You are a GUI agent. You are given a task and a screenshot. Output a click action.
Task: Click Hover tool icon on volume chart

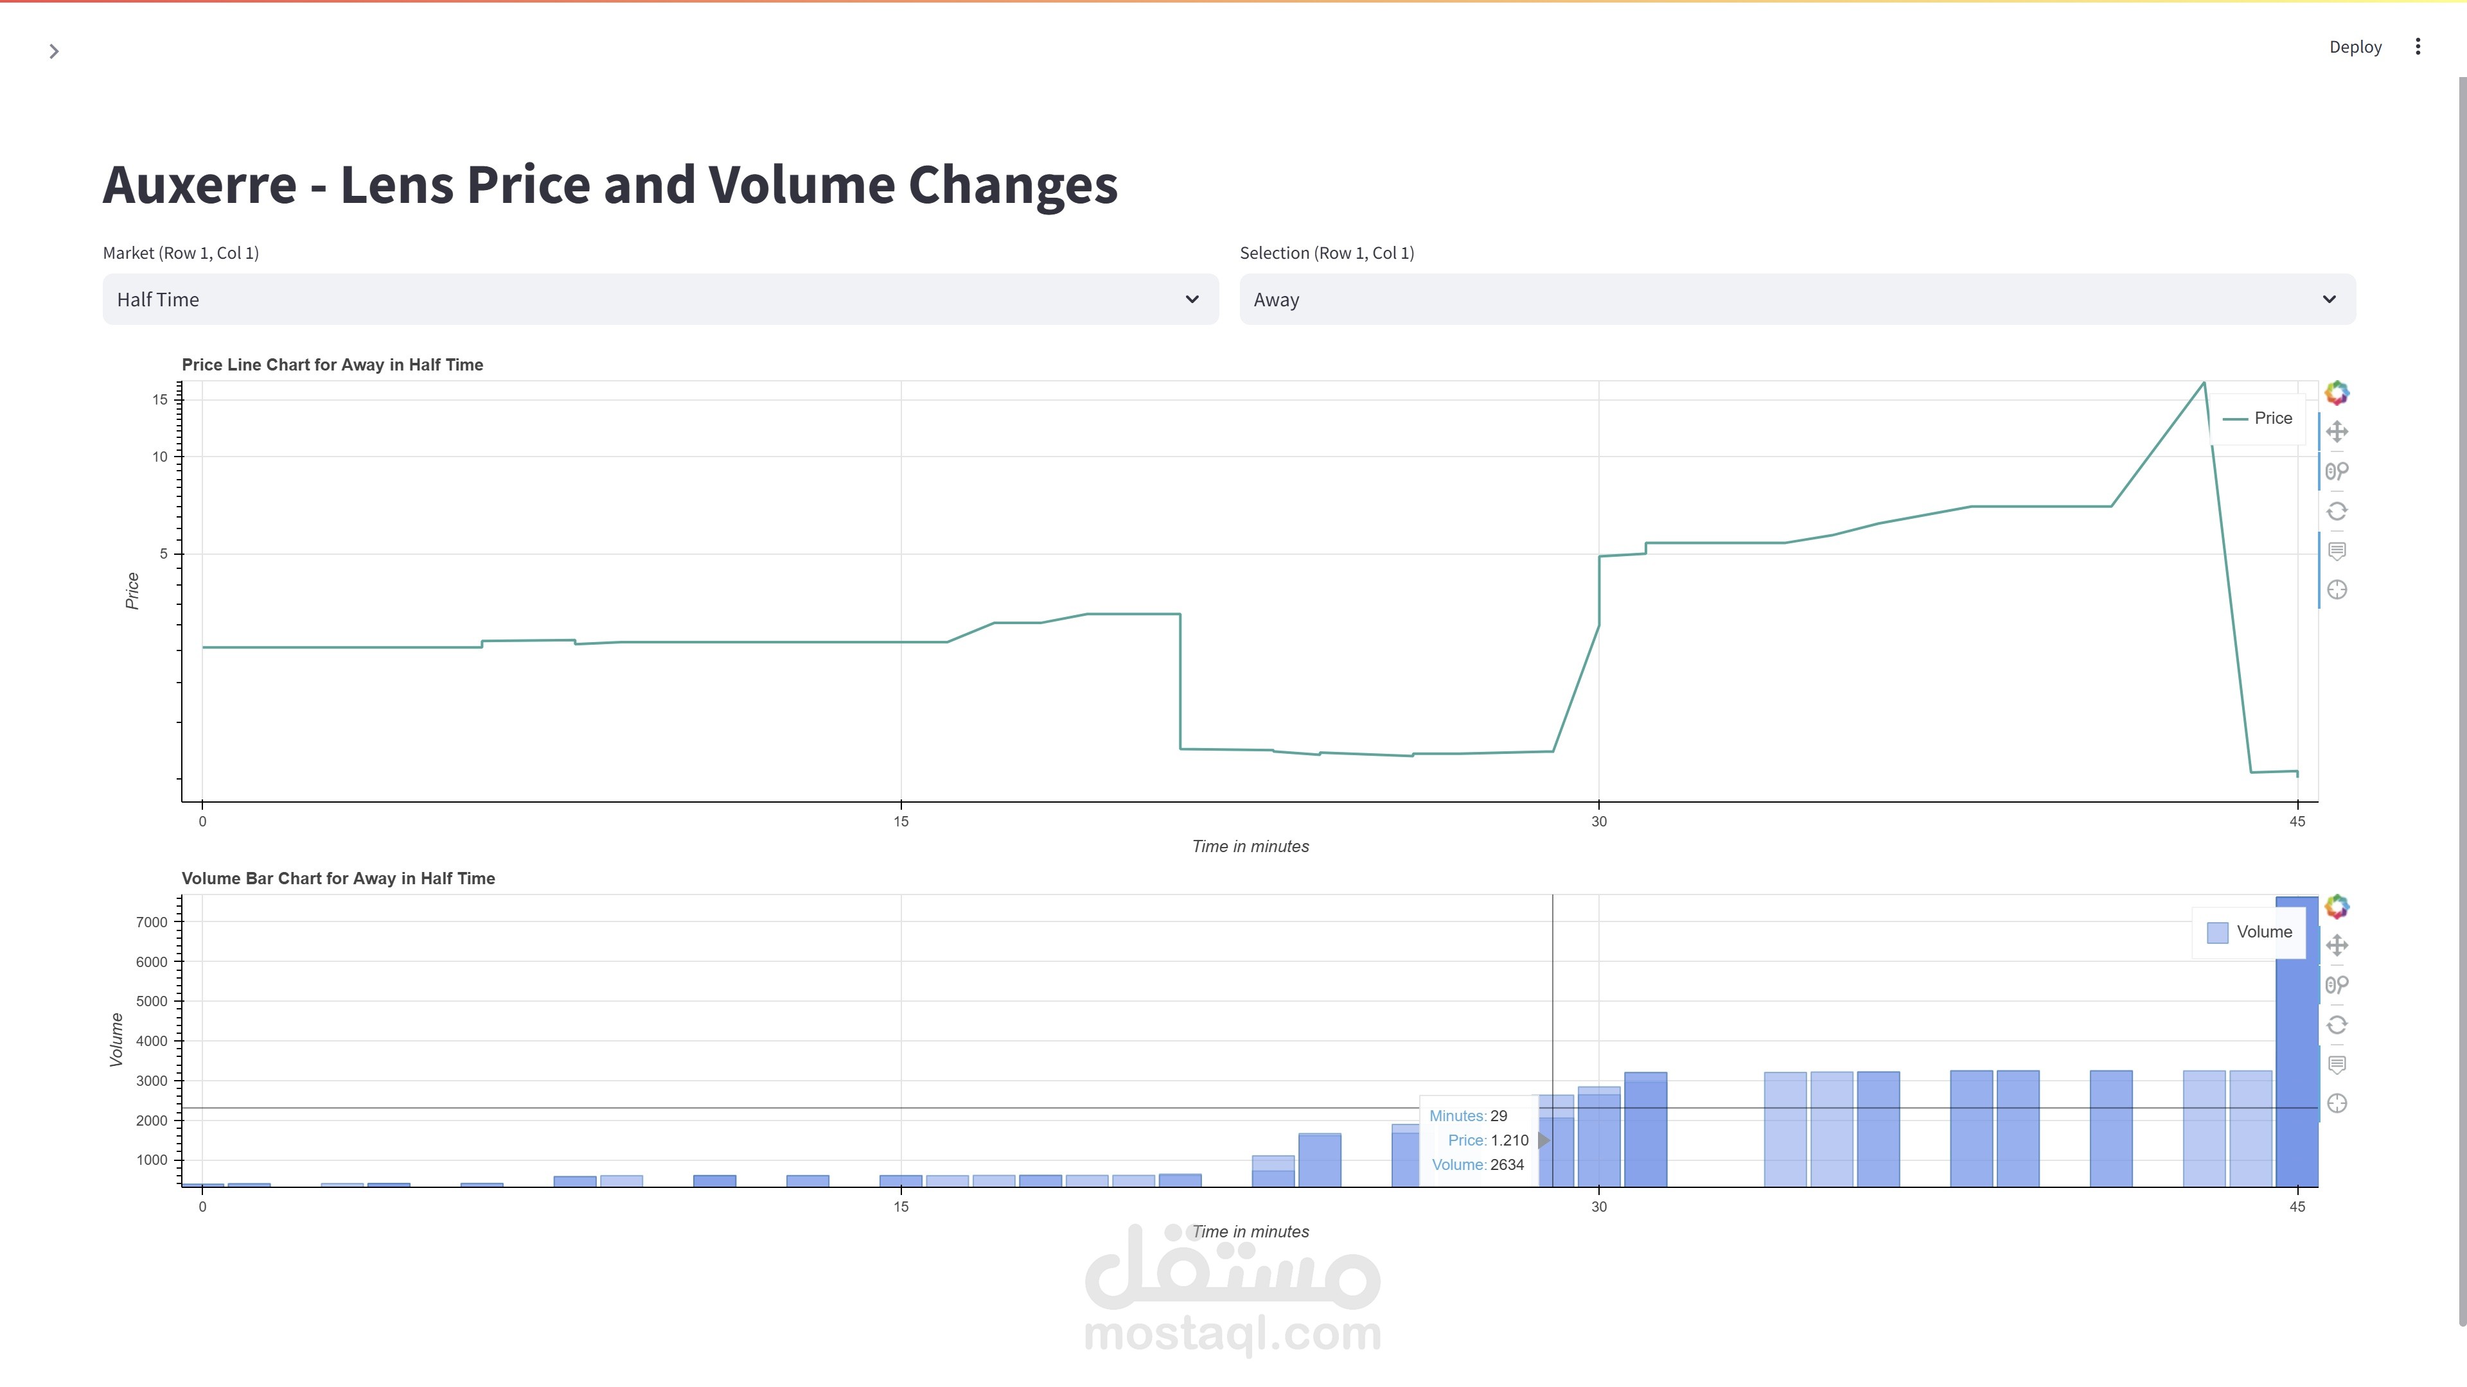click(2337, 1065)
